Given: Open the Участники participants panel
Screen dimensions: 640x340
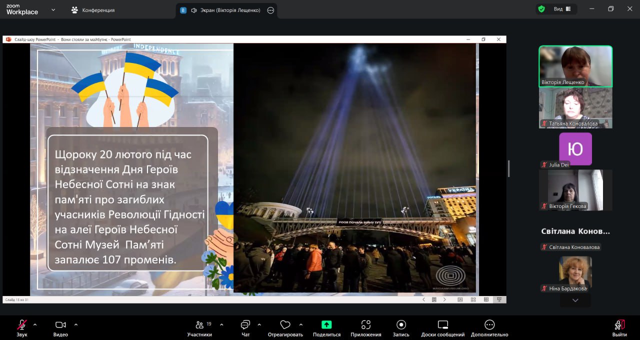Looking at the screenshot, I should [x=199, y=325].
